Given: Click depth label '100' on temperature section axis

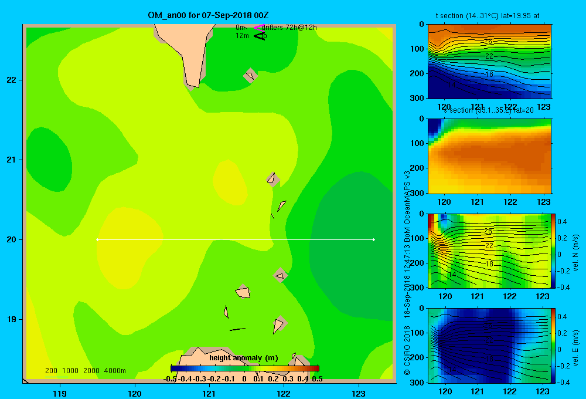Looking at the screenshot, I should (417, 49).
